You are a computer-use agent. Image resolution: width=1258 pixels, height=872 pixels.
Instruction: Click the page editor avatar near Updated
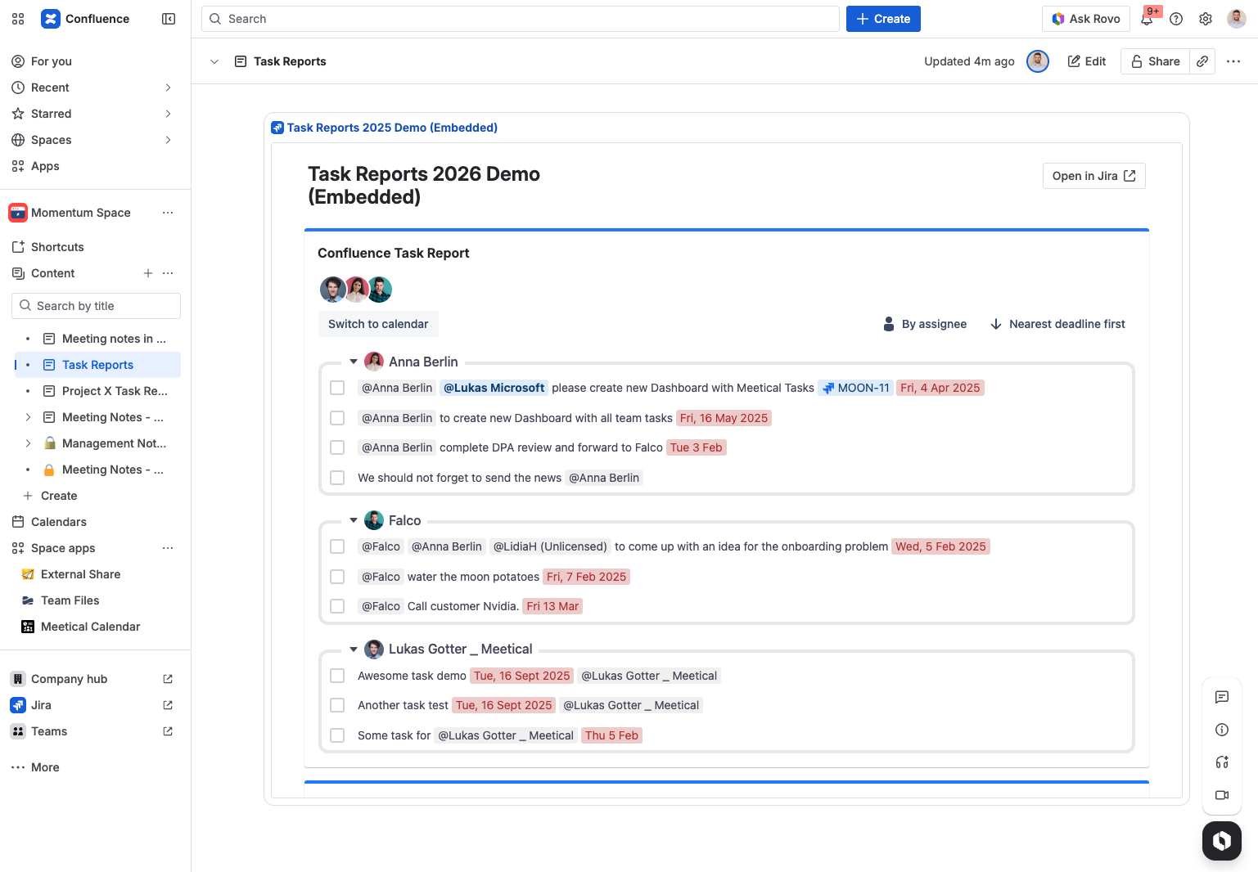[1038, 61]
